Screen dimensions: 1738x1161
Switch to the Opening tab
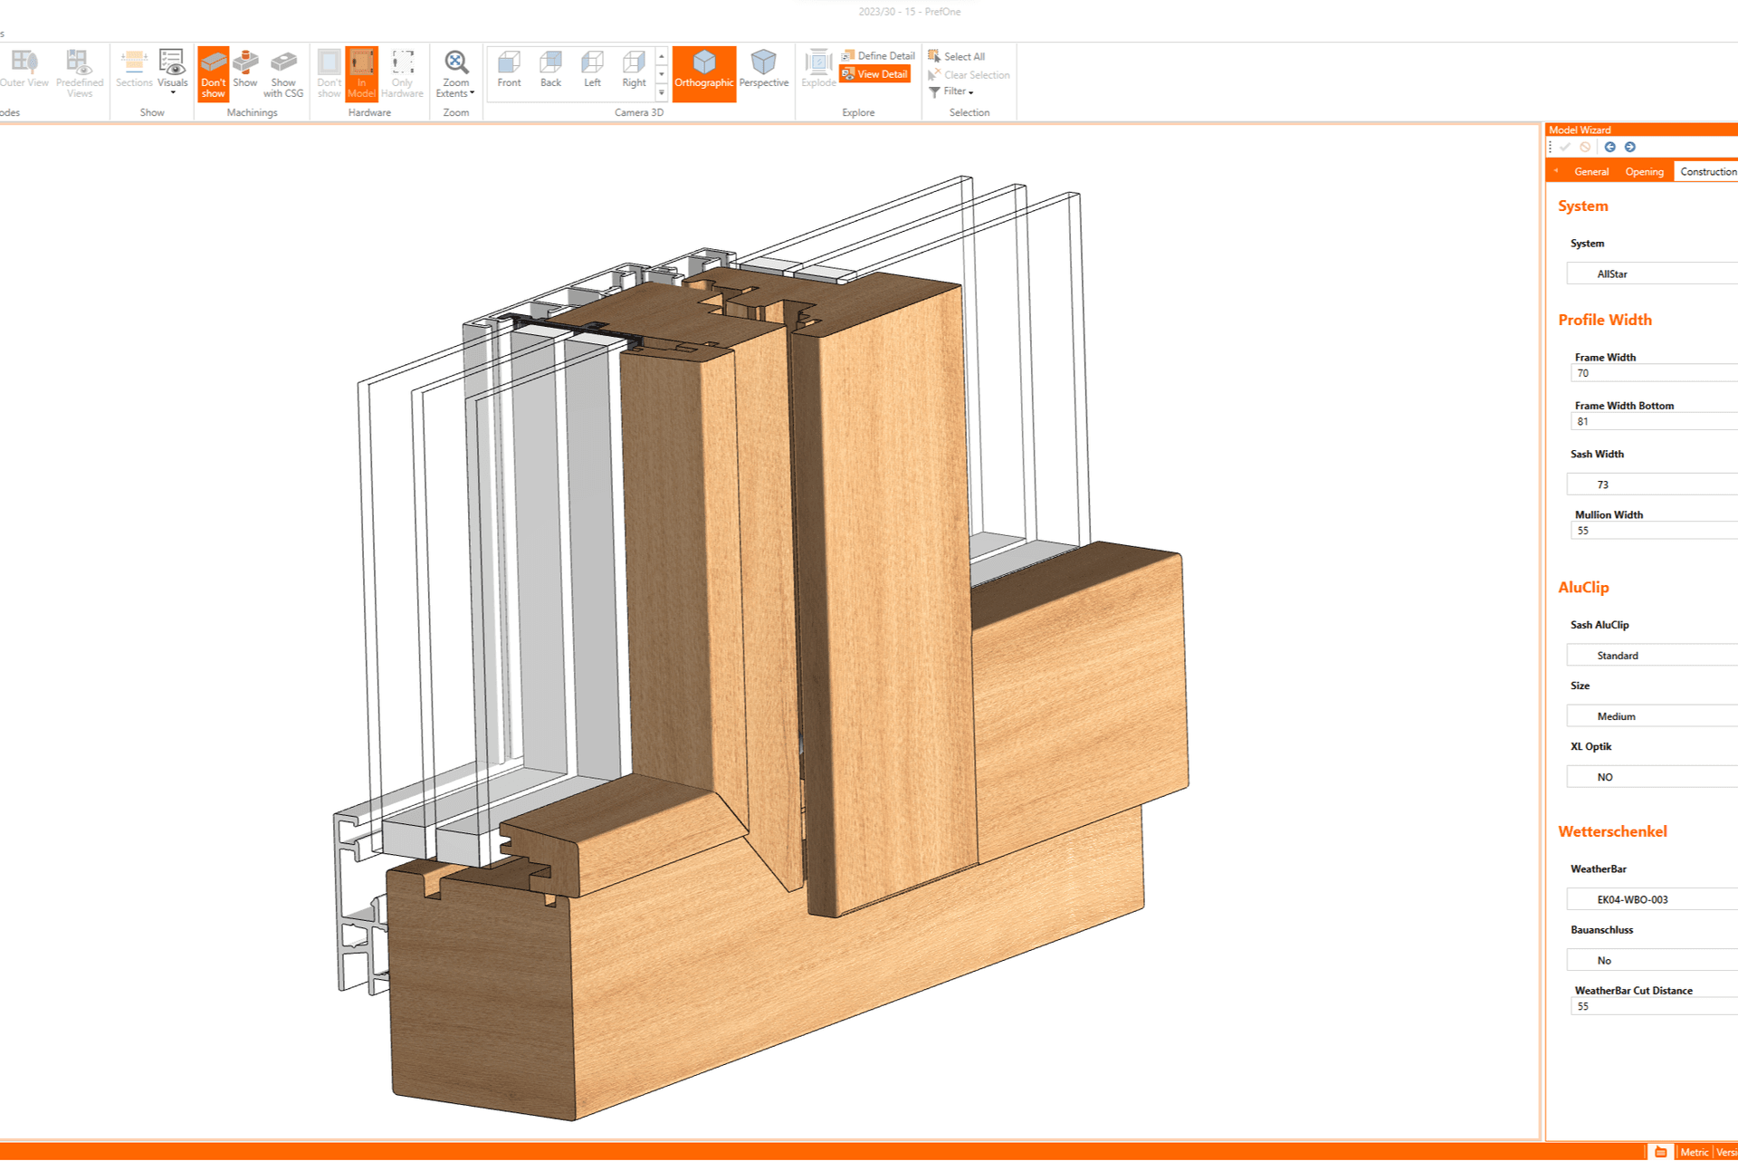(x=1644, y=172)
